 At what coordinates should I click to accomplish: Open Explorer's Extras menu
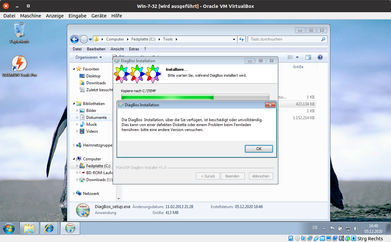[134, 49]
